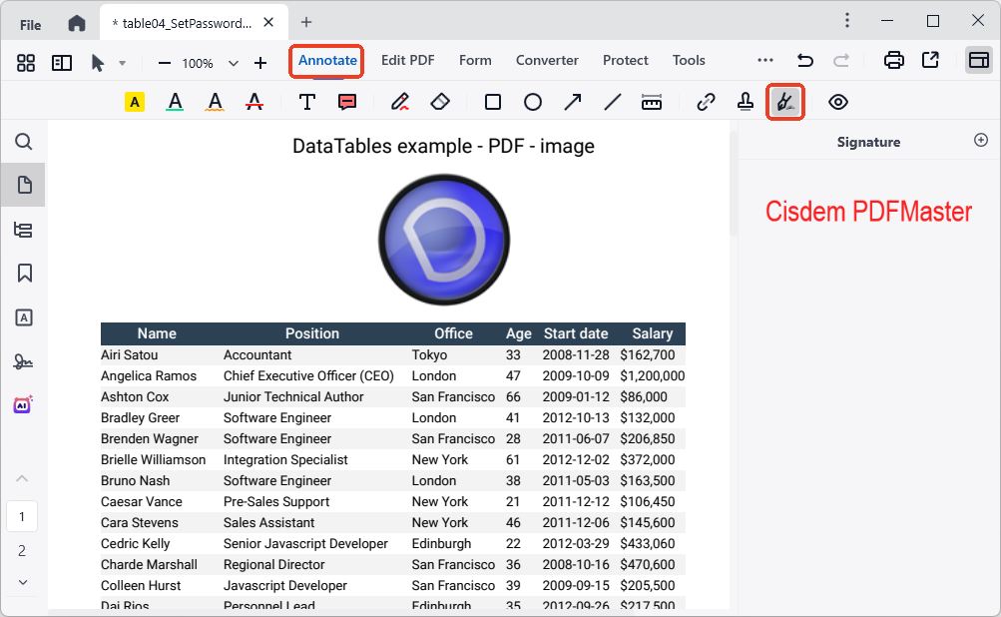Select the yellow Highlight color tool
This screenshot has width=1001, height=617.
pyautogui.click(x=134, y=101)
